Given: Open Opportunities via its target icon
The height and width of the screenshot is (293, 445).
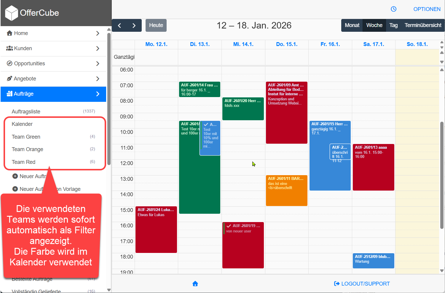Looking at the screenshot, I should point(9,63).
